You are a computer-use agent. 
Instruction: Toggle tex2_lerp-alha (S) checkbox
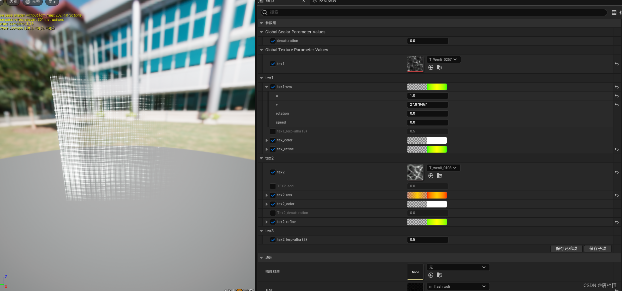pos(273,240)
